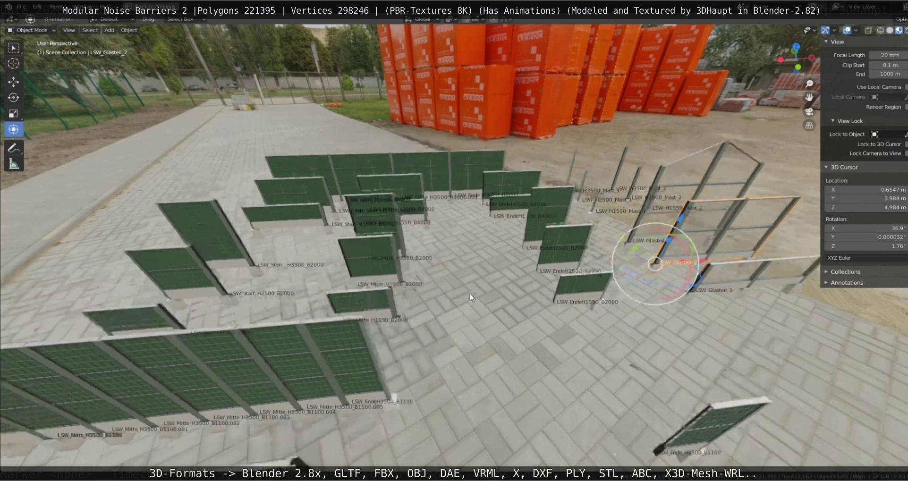Collapse the View Lock subpanel

coord(833,121)
